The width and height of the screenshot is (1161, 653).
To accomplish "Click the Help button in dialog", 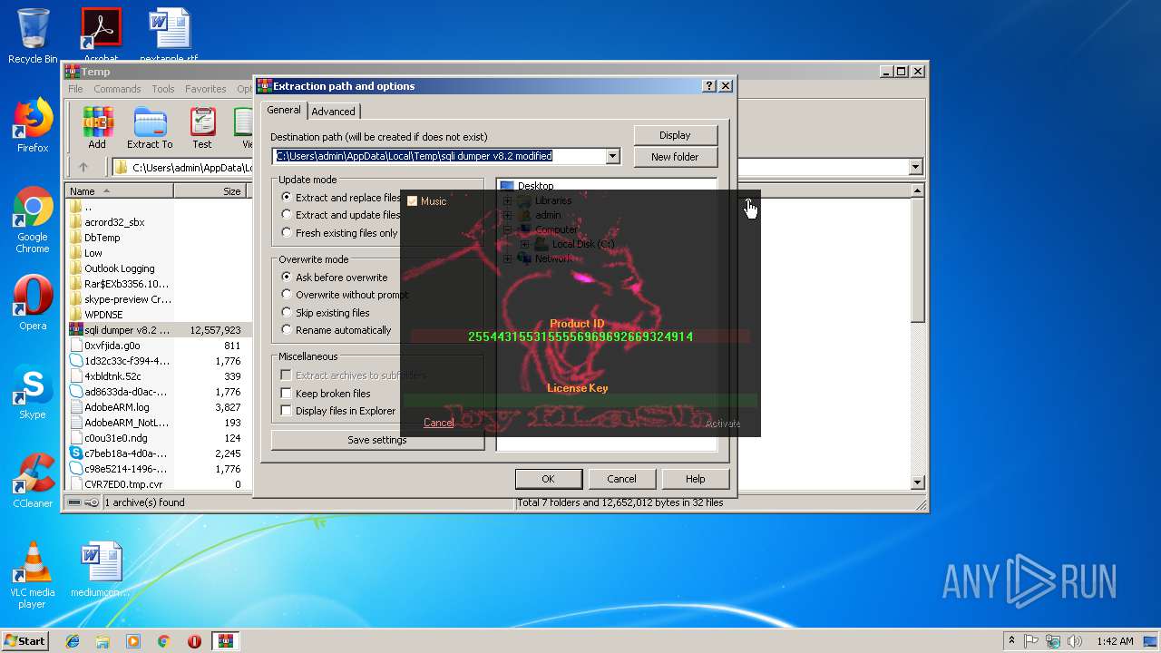I will point(695,479).
